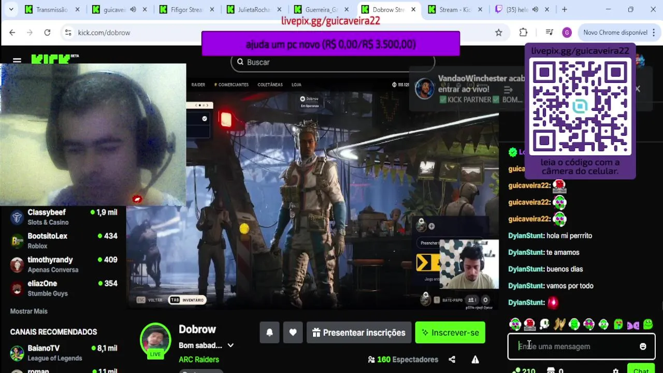Switch to the Figigor Stream tab
This screenshot has height=373, width=663.
tap(186, 9)
